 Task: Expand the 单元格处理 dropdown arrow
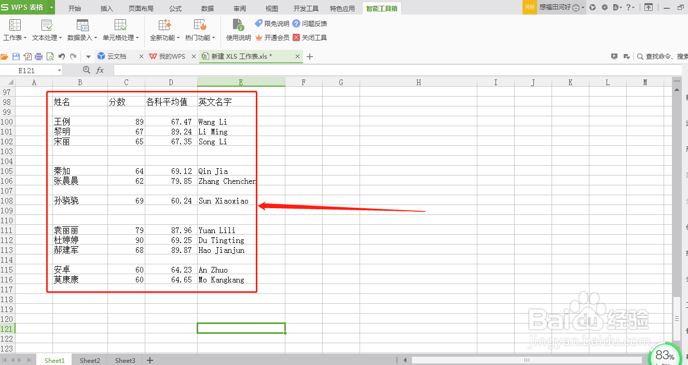click(137, 38)
